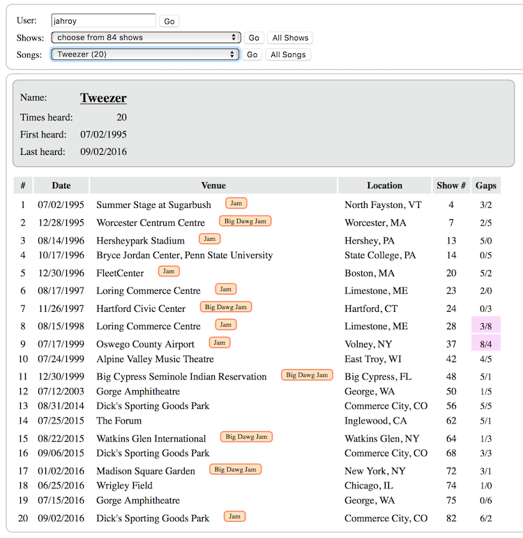Screen dimensions: 523x538
Task: Click the Go button next to User field
Action: 169,22
